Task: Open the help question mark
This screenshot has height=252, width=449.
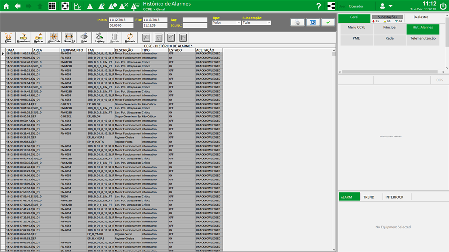Action: click(319, 6)
